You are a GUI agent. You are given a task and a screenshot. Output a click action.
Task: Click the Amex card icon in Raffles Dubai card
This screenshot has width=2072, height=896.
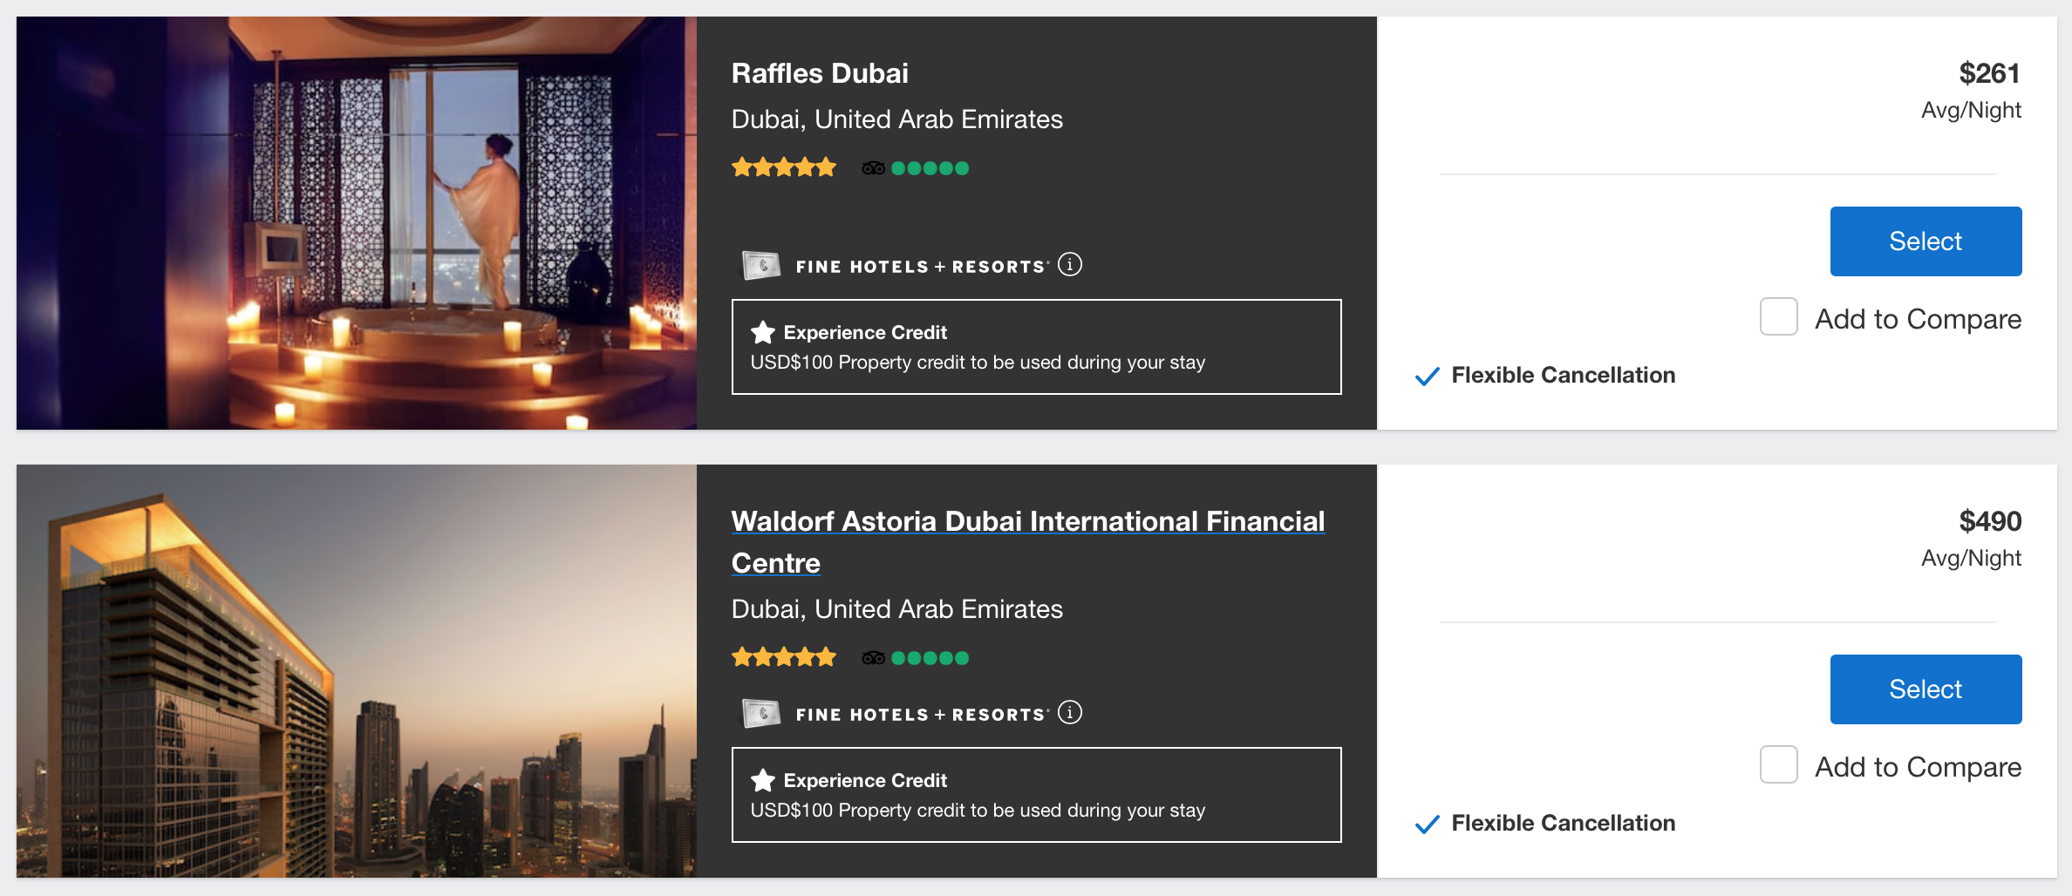[760, 265]
